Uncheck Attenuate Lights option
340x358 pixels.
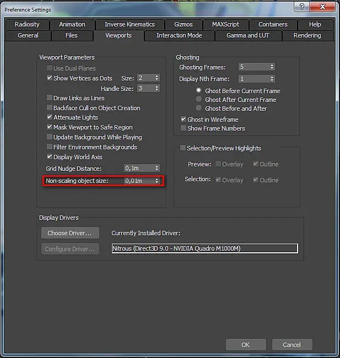click(50, 117)
